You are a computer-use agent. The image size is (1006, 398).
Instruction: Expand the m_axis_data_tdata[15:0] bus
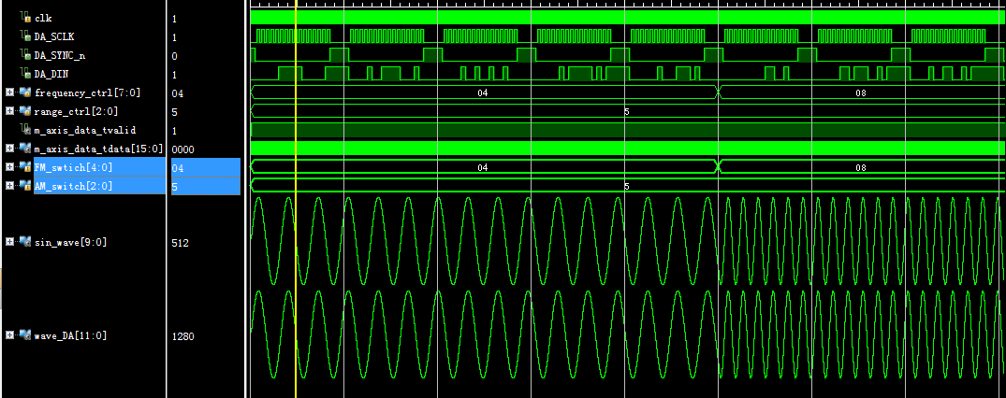point(9,149)
